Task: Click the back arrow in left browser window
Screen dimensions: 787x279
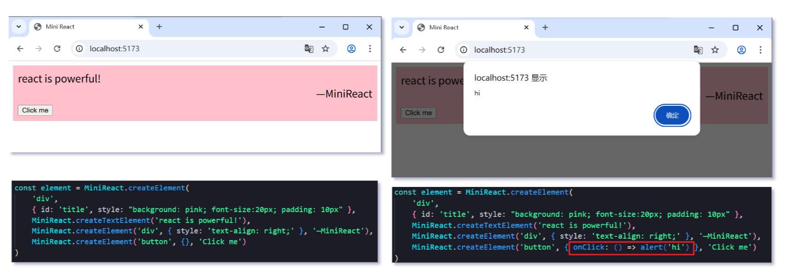Action: (20, 48)
